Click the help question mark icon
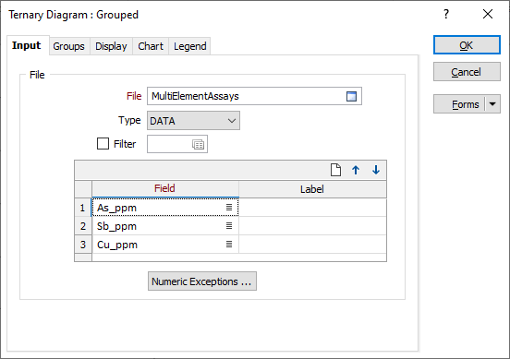Image resolution: width=510 pixels, height=359 pixels. 446,14
